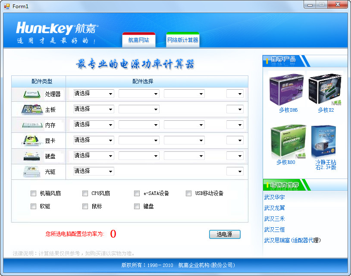Switch to the 网络版计算器 tab

[x=183, y=40]
